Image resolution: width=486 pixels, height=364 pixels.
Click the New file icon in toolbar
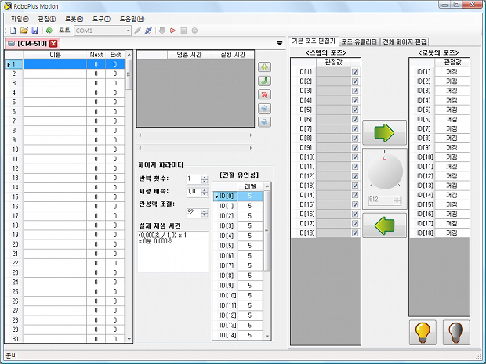[x=13, y=31]
